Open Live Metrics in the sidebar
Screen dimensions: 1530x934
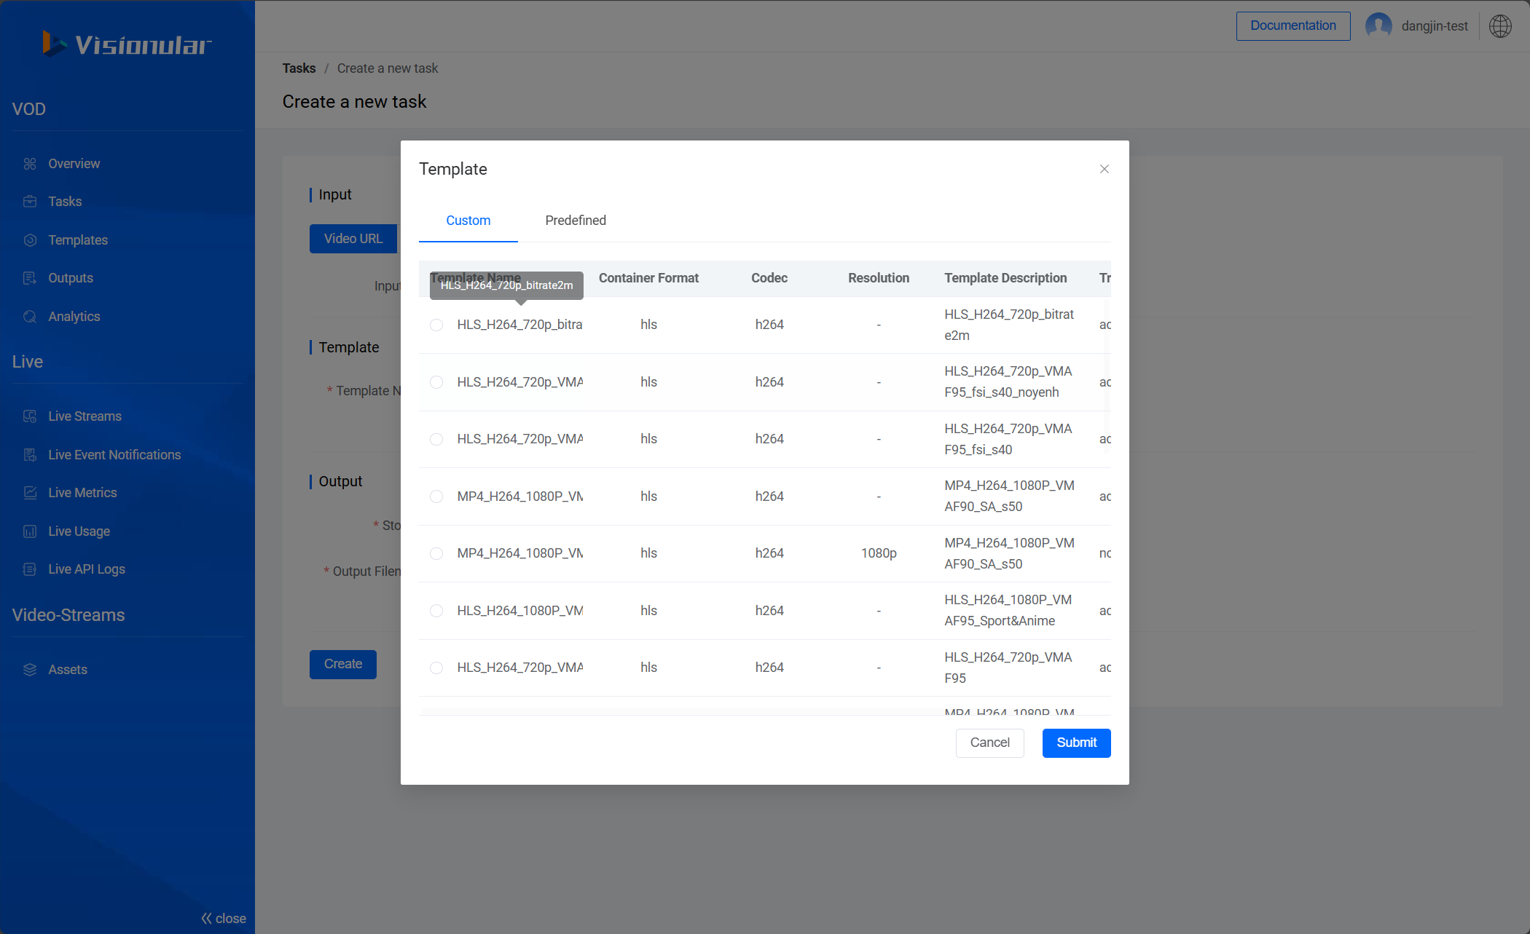pyautogui.click(x=82, y=493)
